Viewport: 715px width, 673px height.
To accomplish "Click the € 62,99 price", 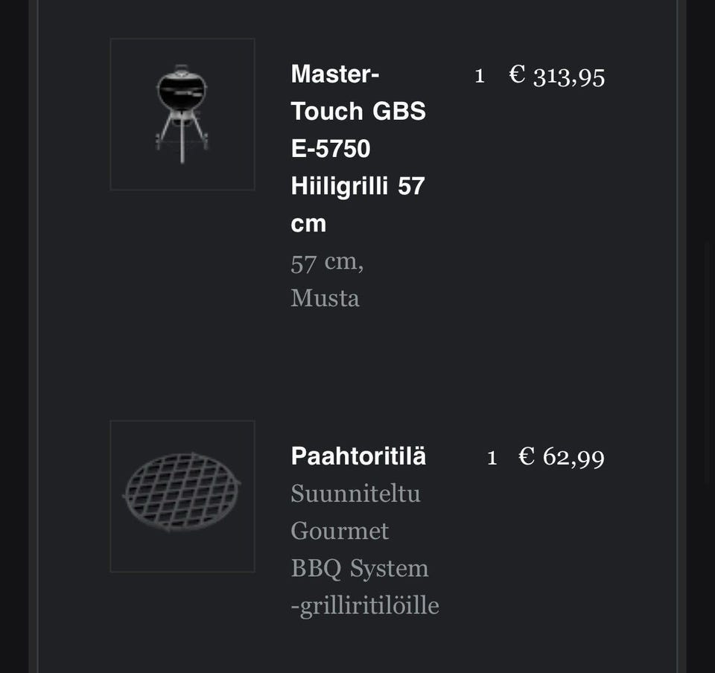I will coord(561,456).
